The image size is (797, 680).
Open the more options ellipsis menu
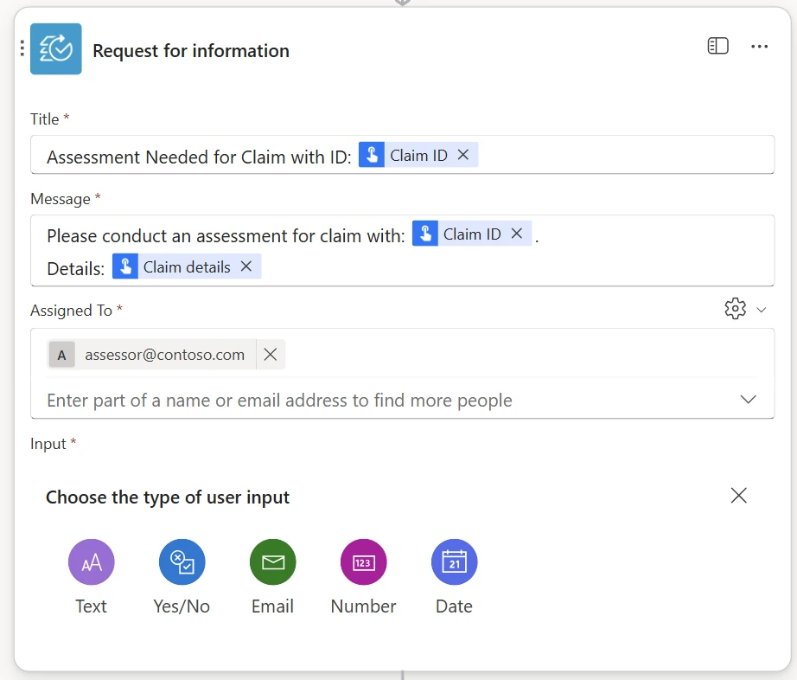click(759, 46)
